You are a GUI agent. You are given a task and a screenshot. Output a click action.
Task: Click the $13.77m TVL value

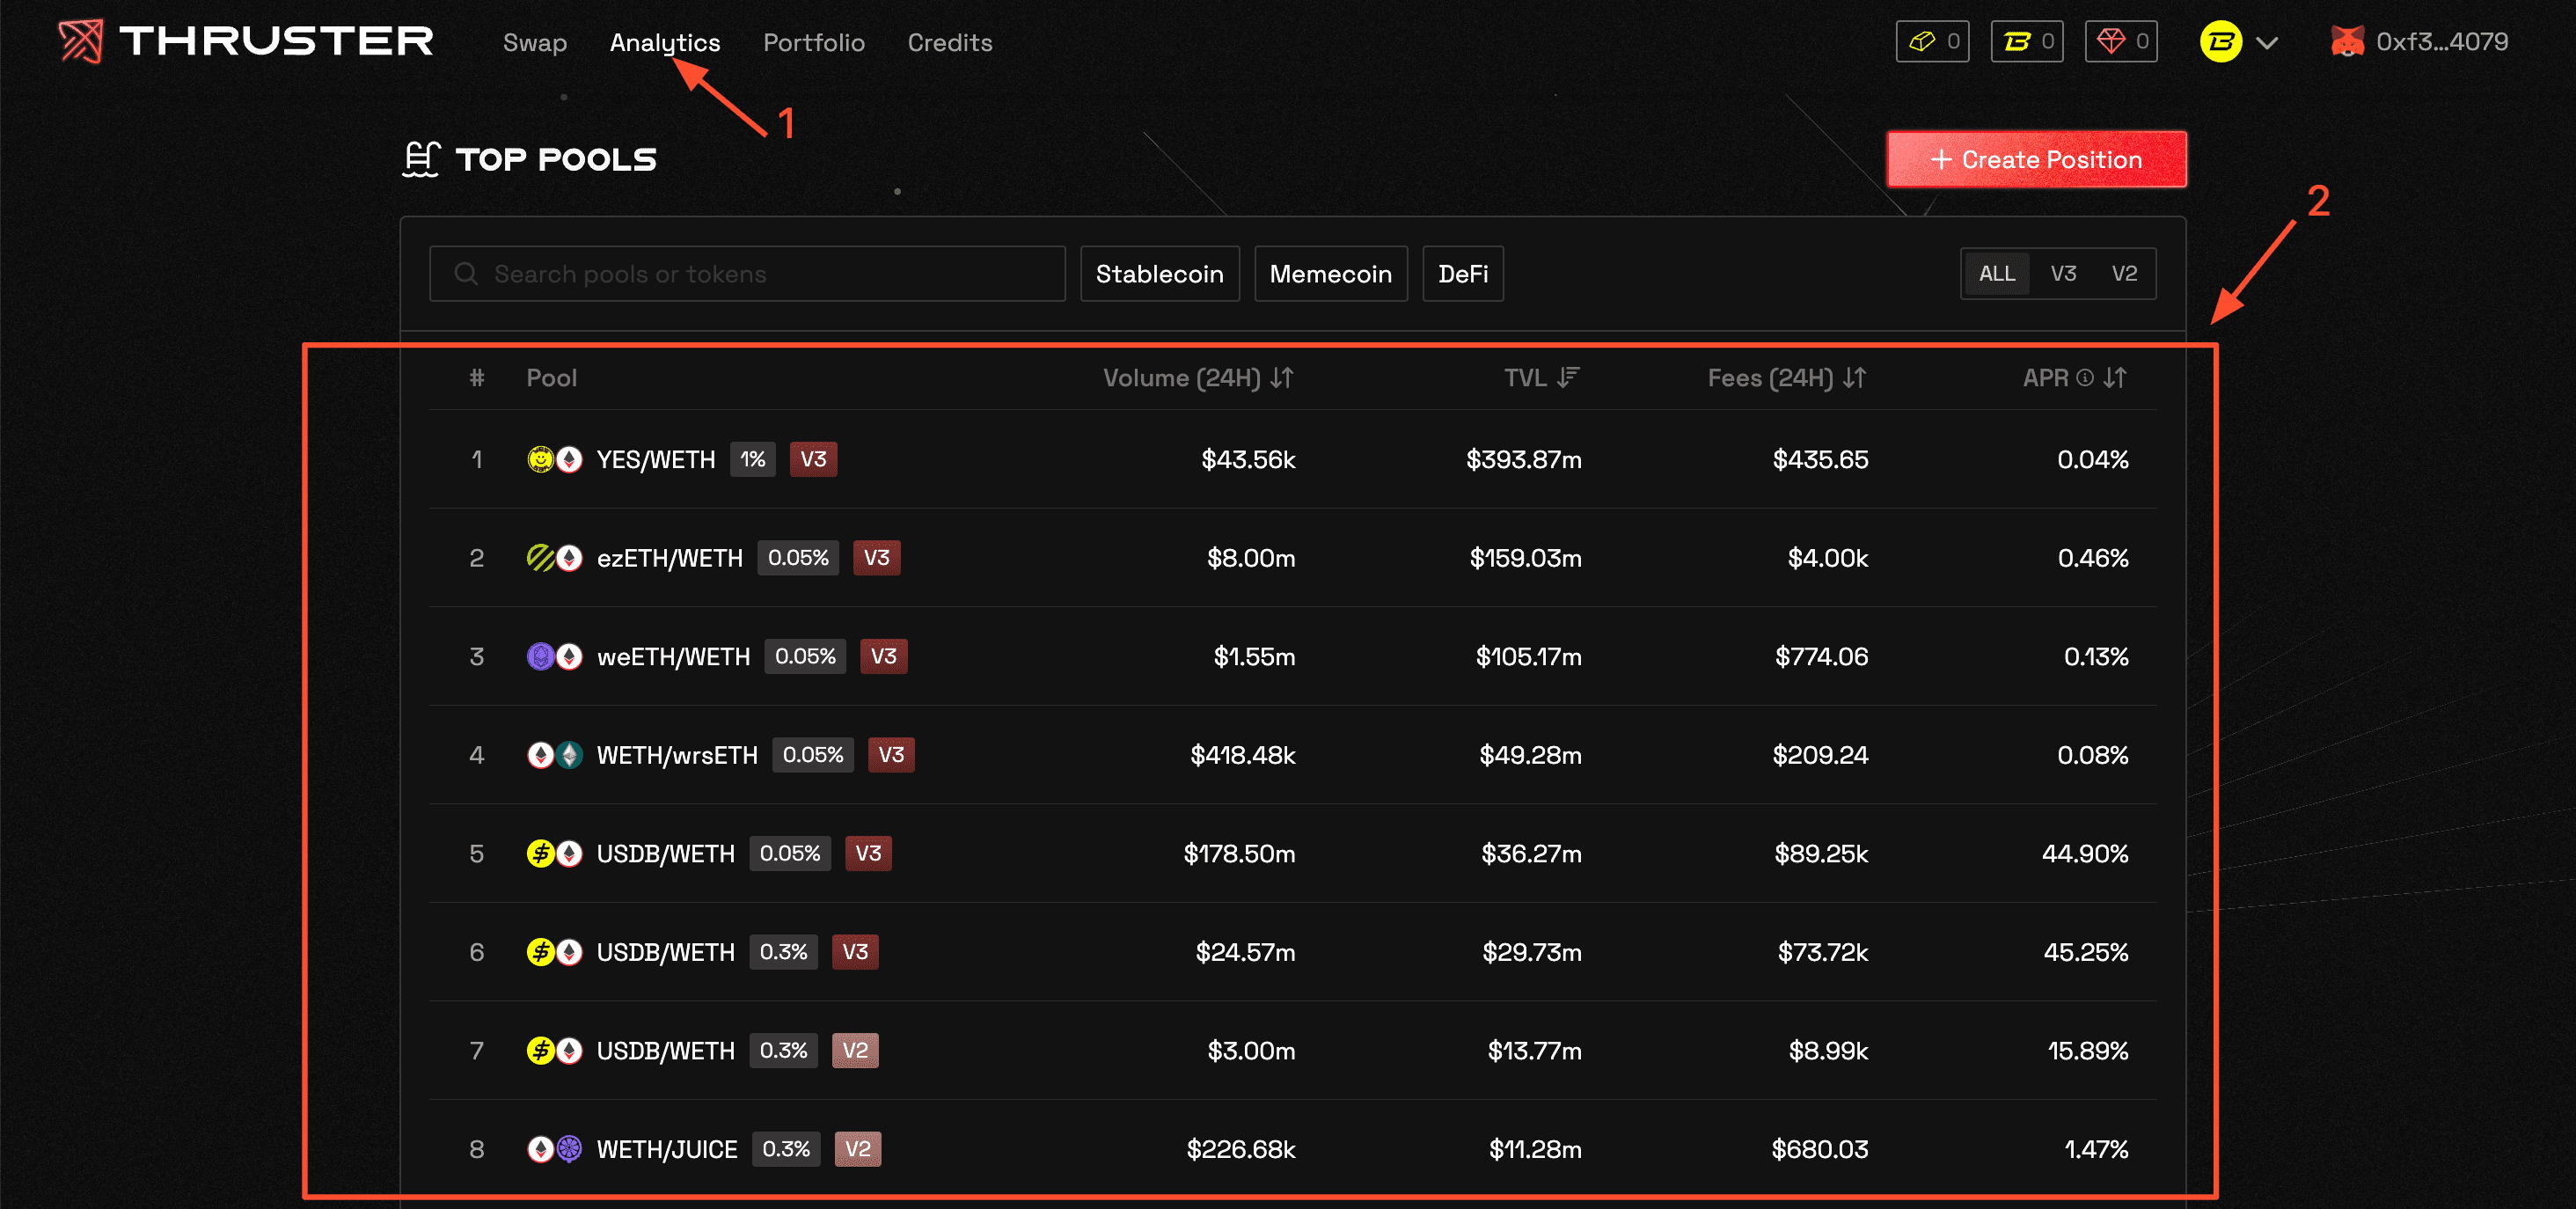[x=1535, y=1051]
